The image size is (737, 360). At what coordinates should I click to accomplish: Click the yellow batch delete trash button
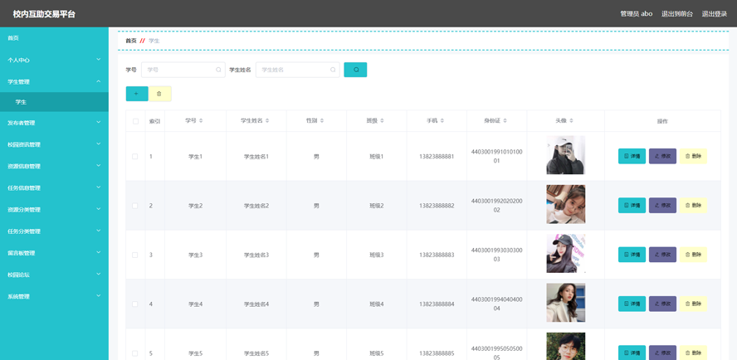(x=159, y=94)
